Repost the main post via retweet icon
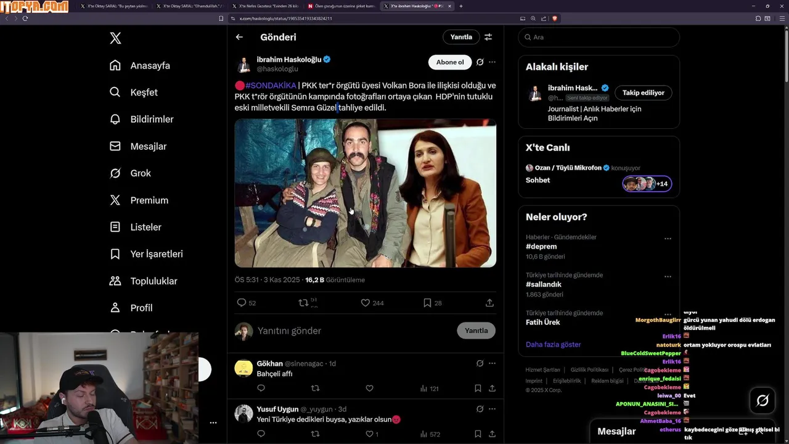The image size is (789, 444). (x=303, y=303)
